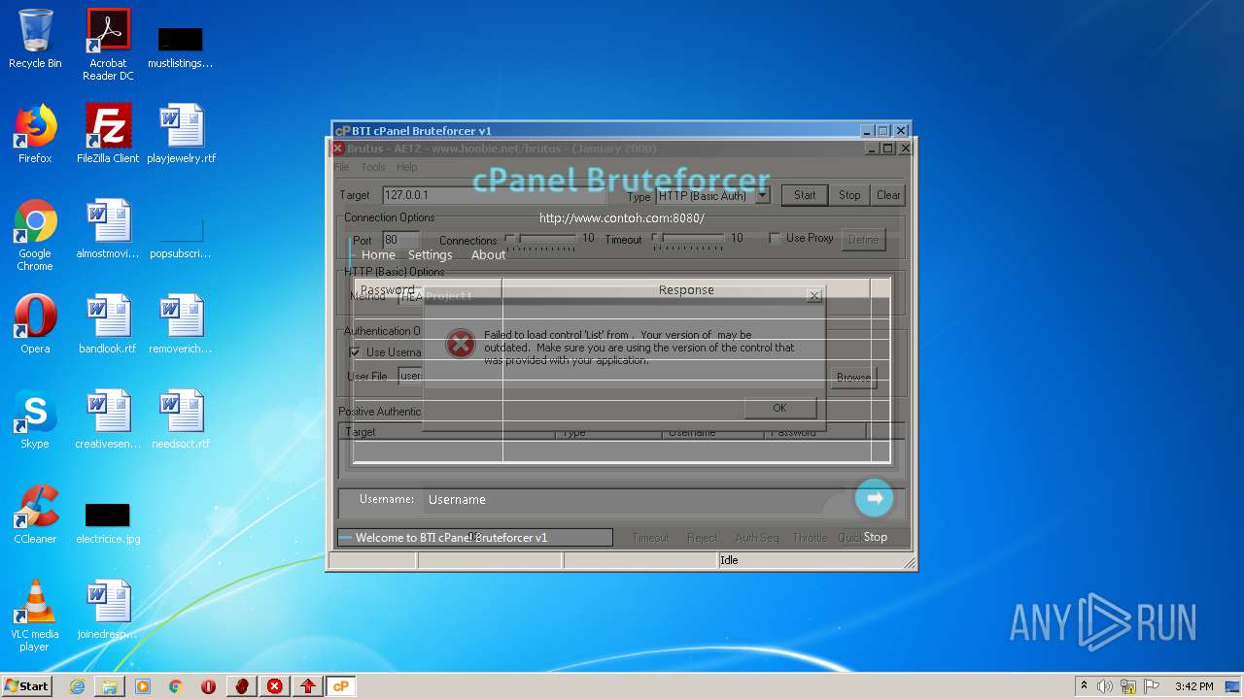Switch to cP Bruteforcer taskbar button
The width and height of the screenshot is (1244, 699).
[x=341, y=686]
